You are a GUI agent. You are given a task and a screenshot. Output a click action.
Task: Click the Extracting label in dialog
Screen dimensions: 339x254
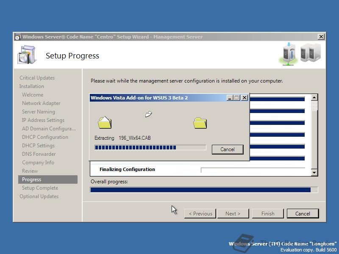(x=104, y=138)
